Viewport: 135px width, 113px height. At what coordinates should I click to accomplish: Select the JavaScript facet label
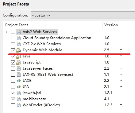click(32, 62)
